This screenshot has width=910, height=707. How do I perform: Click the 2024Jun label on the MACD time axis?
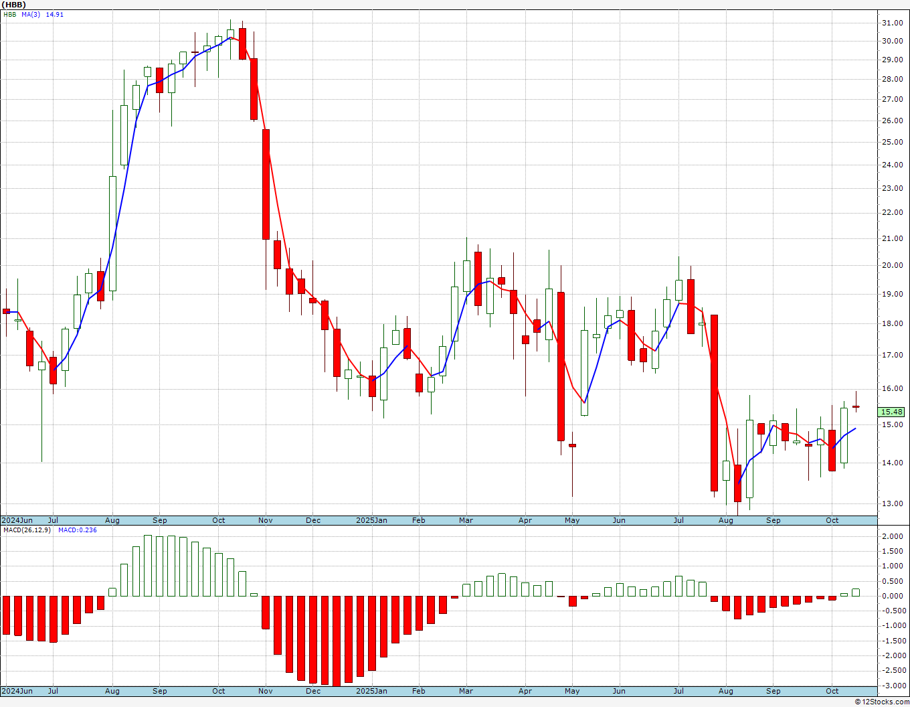tap(17, 691)
